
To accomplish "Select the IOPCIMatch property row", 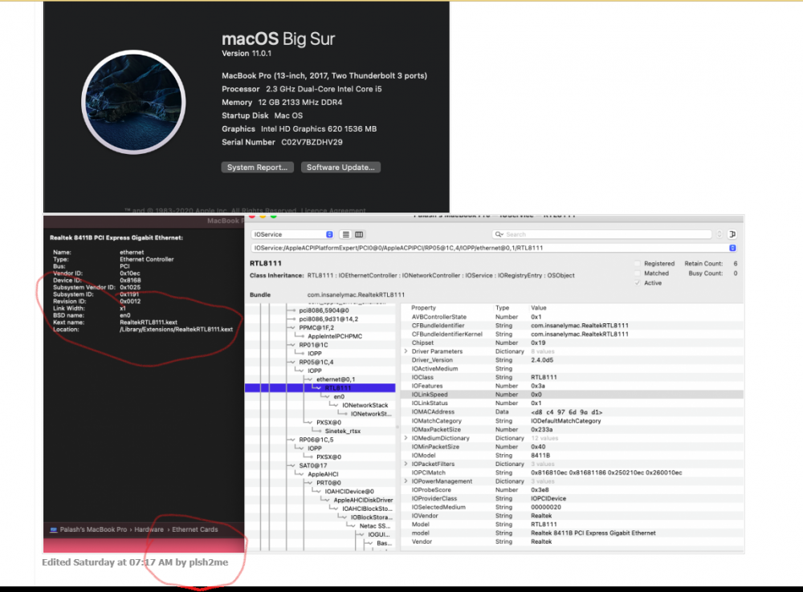I will pos(572,472).
